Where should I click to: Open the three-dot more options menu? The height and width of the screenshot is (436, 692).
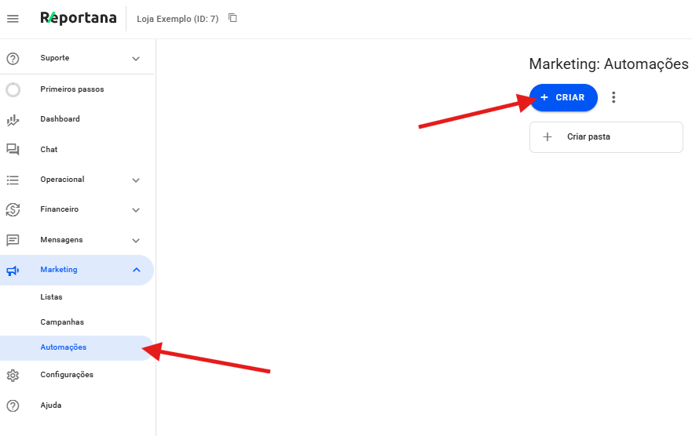613,97
